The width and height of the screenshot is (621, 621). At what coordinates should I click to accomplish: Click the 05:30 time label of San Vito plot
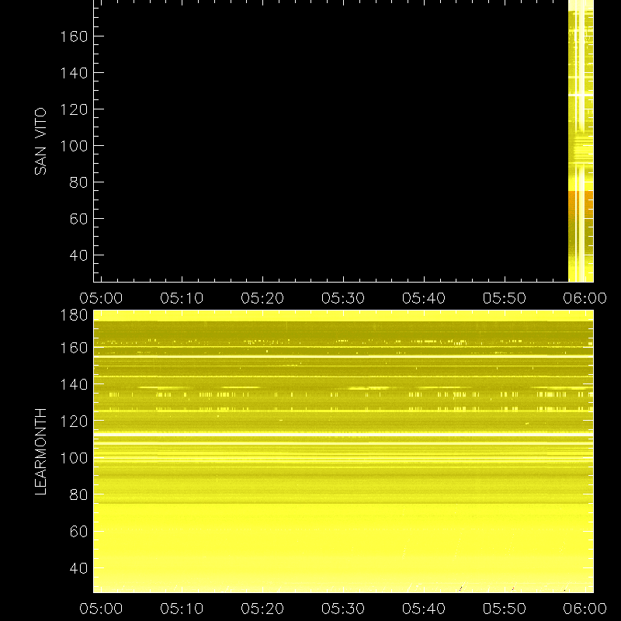click(343, 298)
